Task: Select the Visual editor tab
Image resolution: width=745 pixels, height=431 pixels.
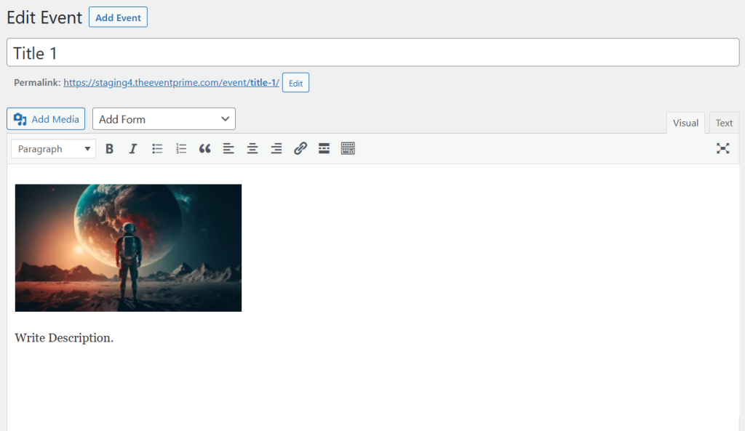Action: (x=685, y=122)
